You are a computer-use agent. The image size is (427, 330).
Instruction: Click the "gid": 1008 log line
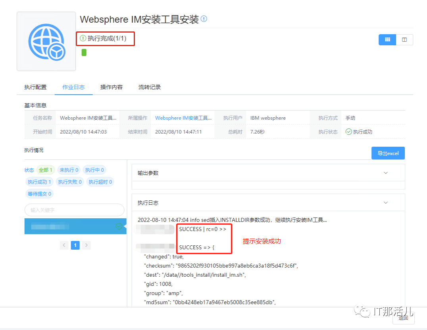click(158, 284)
